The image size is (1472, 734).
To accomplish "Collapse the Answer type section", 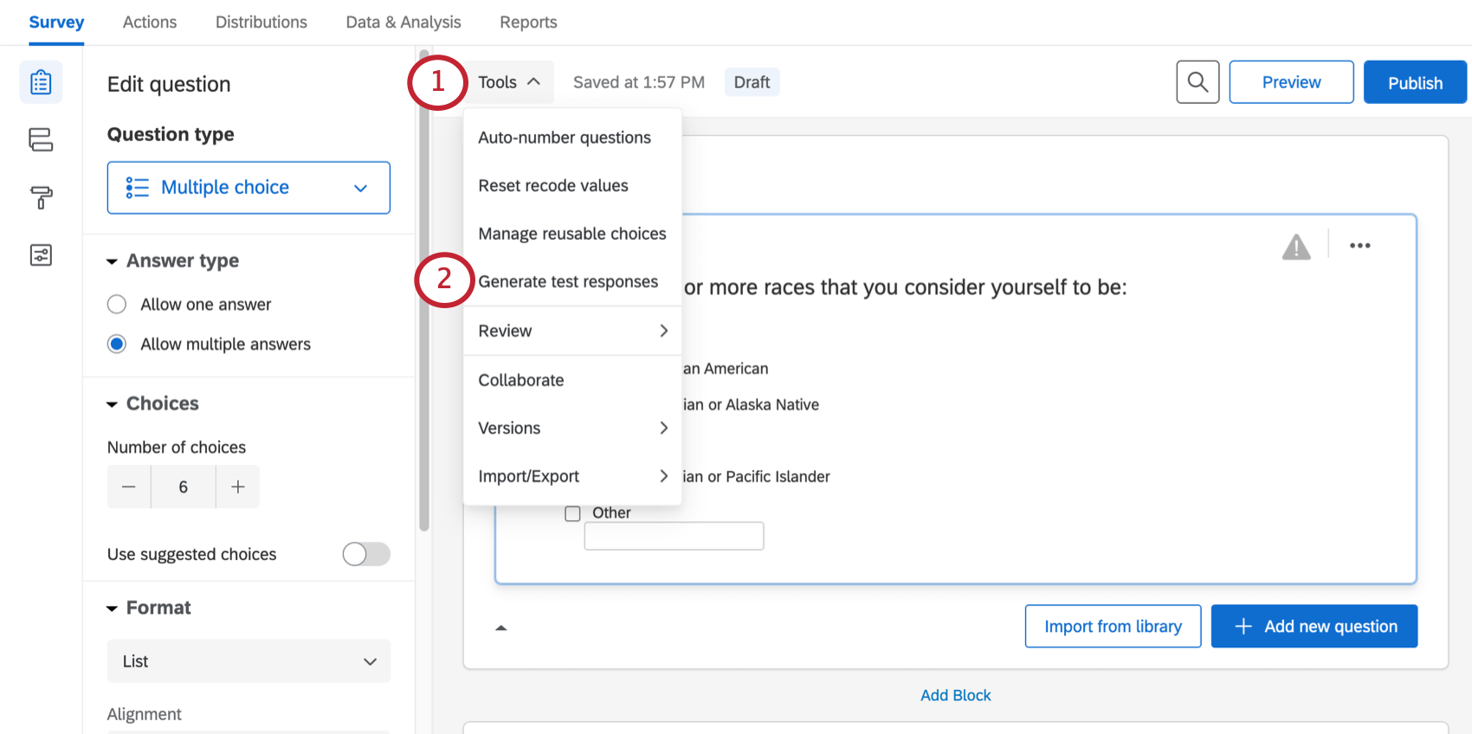I will pos(113,261).
